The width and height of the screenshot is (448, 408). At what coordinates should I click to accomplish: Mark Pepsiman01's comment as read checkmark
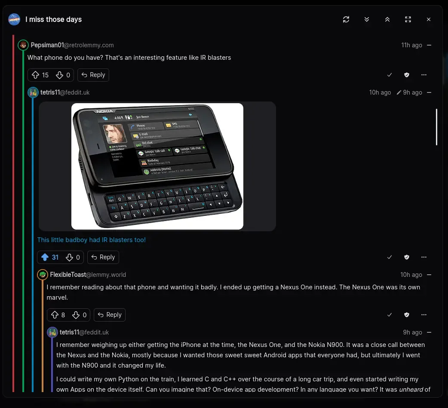point(389,75)
